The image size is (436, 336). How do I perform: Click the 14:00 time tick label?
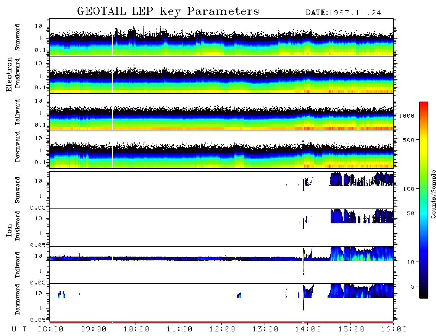pos(308,330)
